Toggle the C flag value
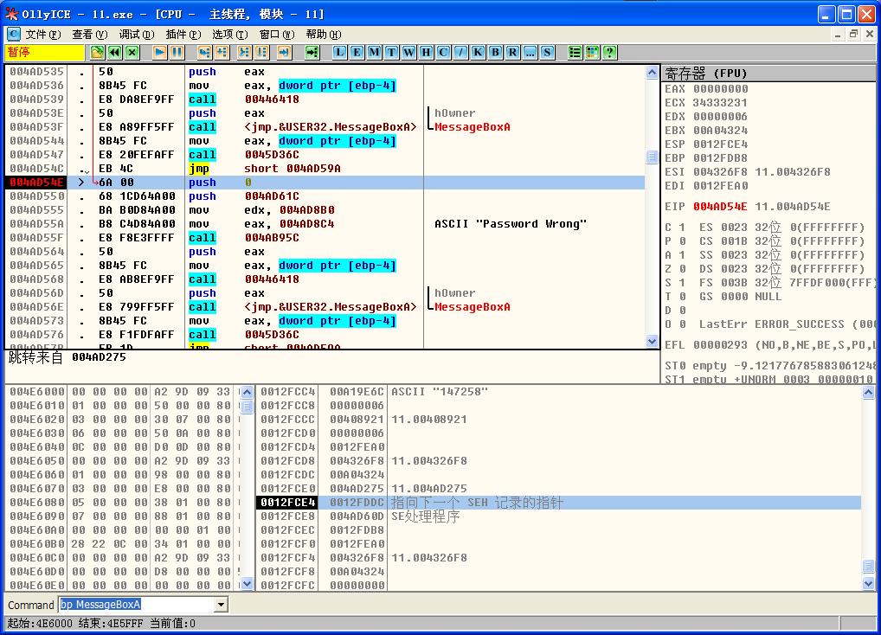 click(682, 228)
